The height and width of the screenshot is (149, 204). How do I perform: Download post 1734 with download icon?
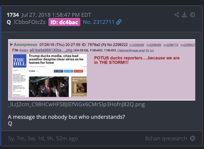click(184, 15)
